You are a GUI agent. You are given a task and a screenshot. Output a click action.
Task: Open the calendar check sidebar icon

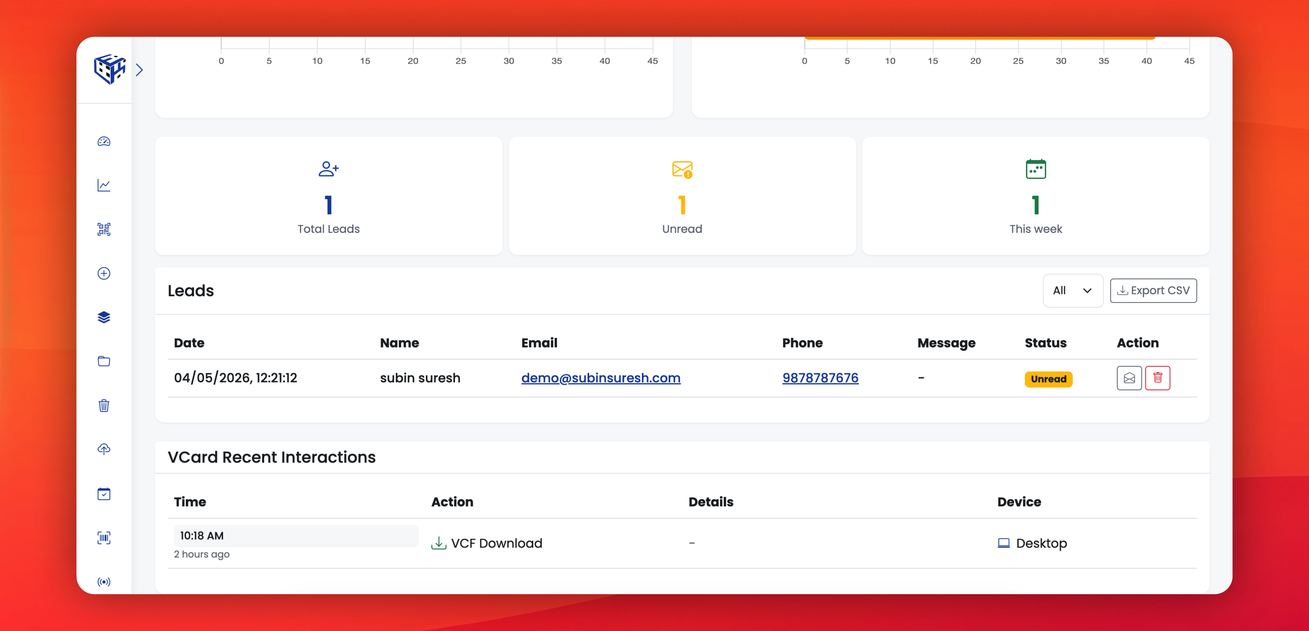pyautogui.click(x=104, y=494)
